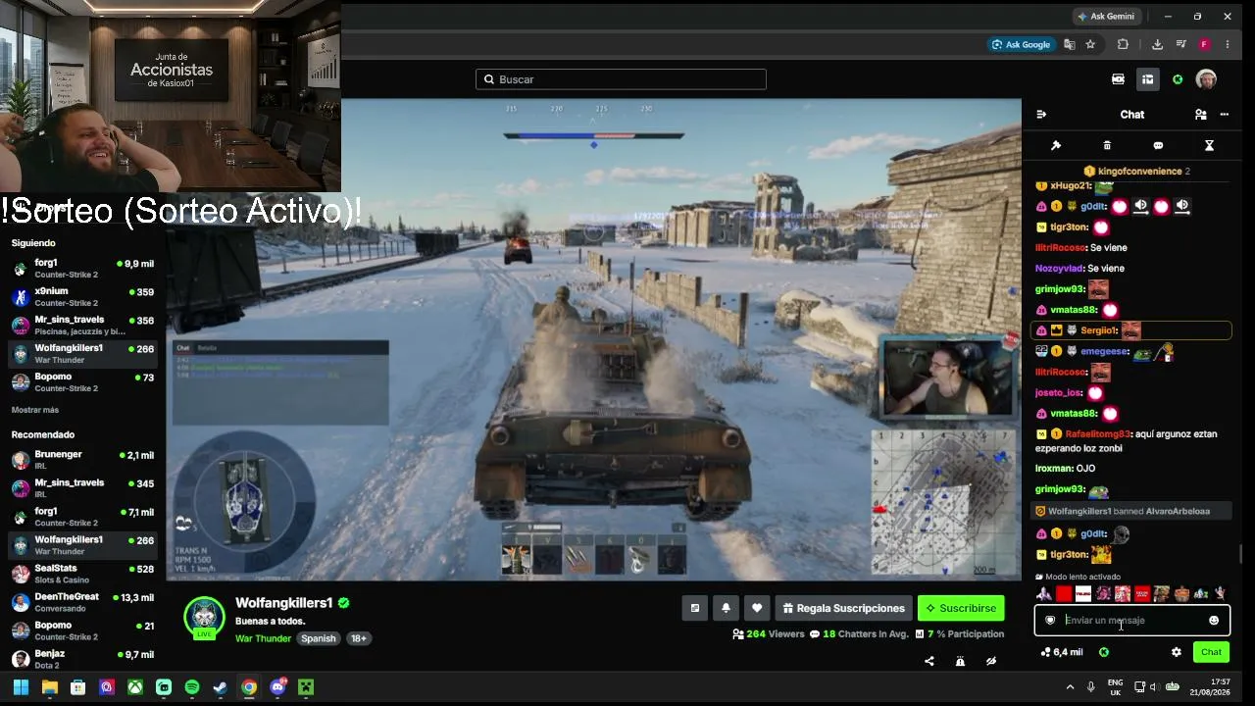Open system volume speaker icon

coord(1153,687)
